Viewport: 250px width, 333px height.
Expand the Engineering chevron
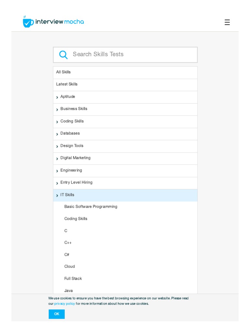(x=57, y=171)
